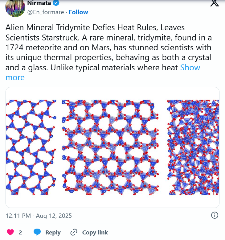Open the Nirmata display name
This screenshot has height=240, width=225.
[39, 3]
